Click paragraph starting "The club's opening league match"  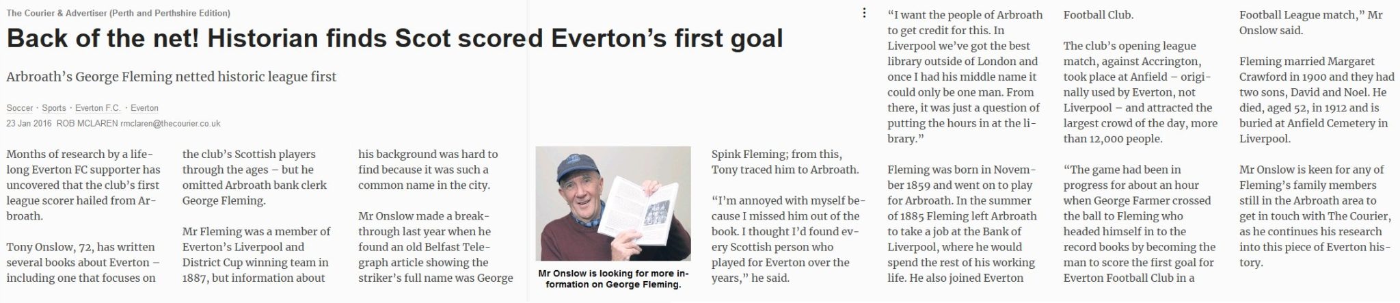click(1140, 92)
